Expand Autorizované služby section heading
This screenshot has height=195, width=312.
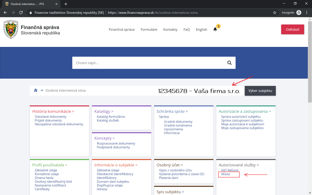(x=239, y=165)
